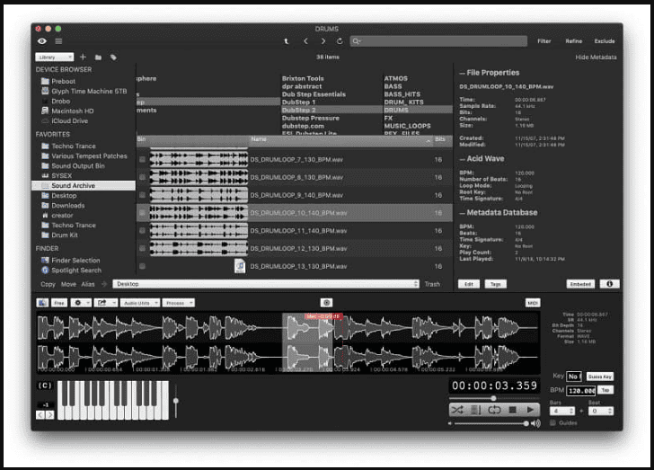This screenshot has height=470, width=654.
Task: Check the bin box for DS_DRUMLOOP_13_130_BPM.wav
Action: pyautogui.click(x=142, y=266)
